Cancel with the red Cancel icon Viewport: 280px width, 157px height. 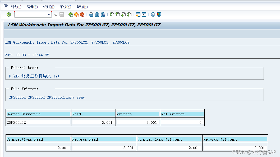pyautogui.click(x=82, y=14)
